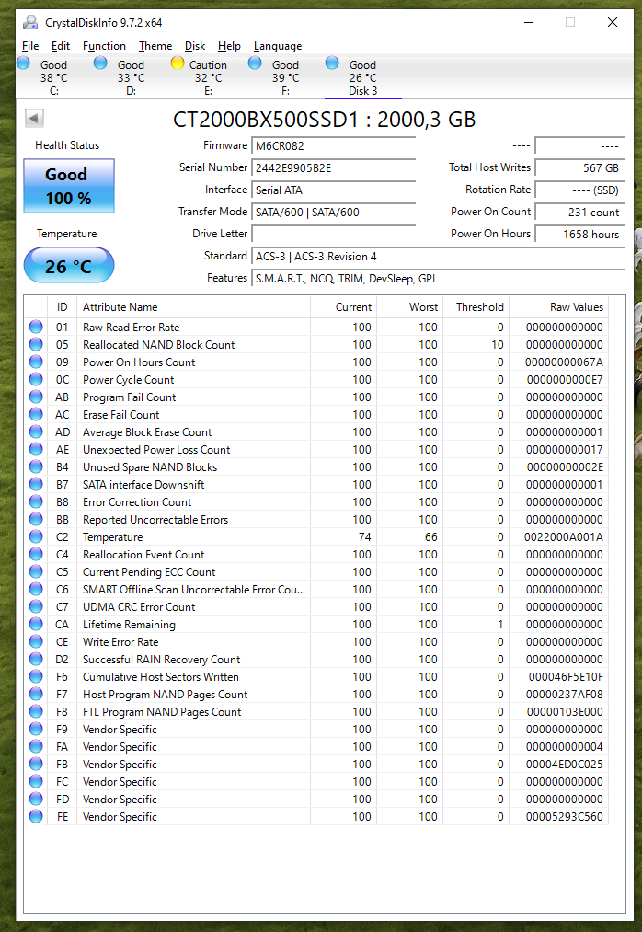The image size is (642, 932).
Task: Open the Language menu
Action: tap(278, 46)
